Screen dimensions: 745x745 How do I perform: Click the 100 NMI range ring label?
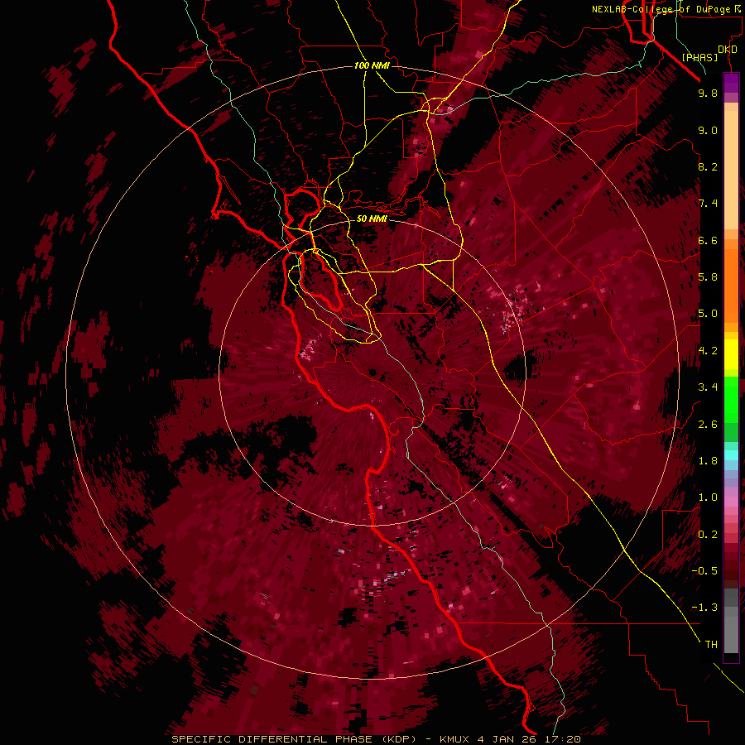click(372, 65)
